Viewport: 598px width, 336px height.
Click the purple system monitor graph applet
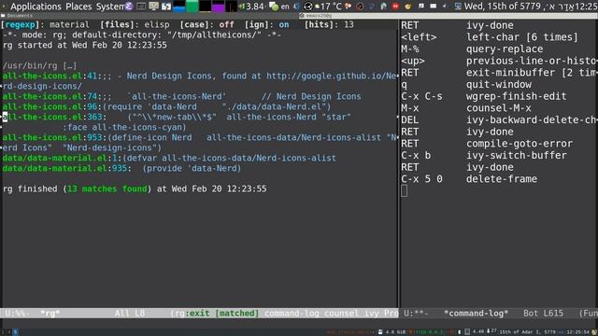(218, 7)
